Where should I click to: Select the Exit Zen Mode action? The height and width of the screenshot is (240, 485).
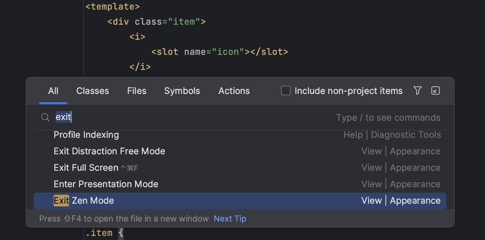pos(83,201)
